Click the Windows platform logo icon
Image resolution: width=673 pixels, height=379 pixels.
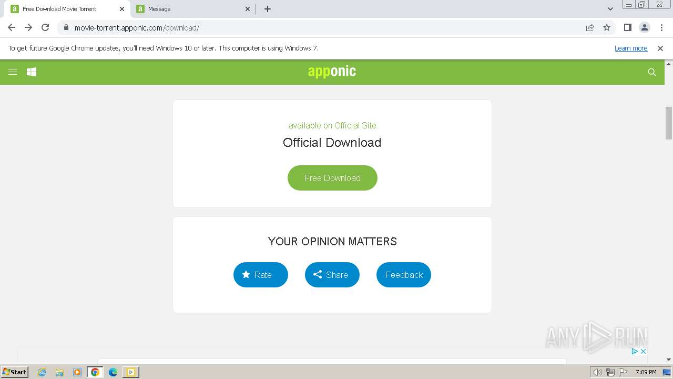click(x=32, y=72)
